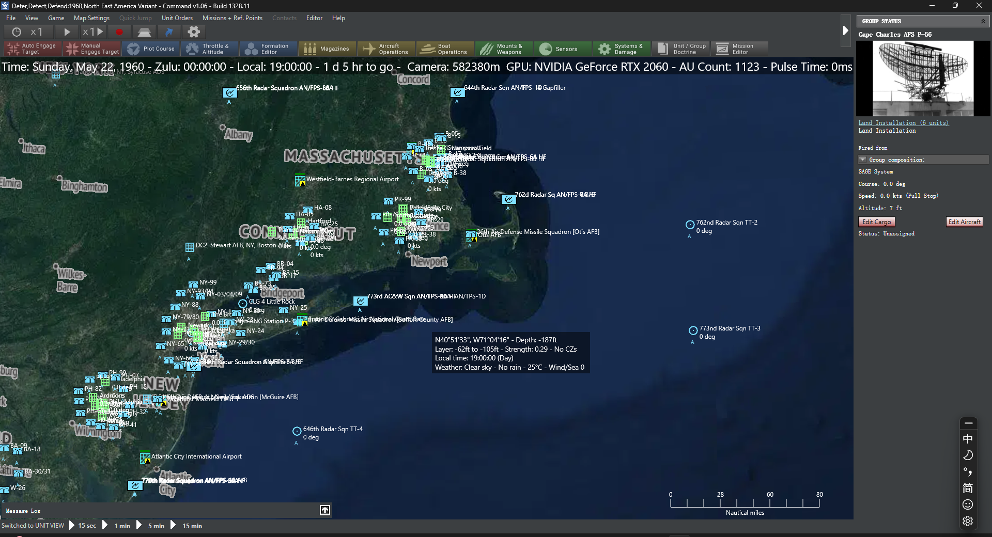Click the red record button
Viewport: 992px width, 537px height.
[119, 32]
